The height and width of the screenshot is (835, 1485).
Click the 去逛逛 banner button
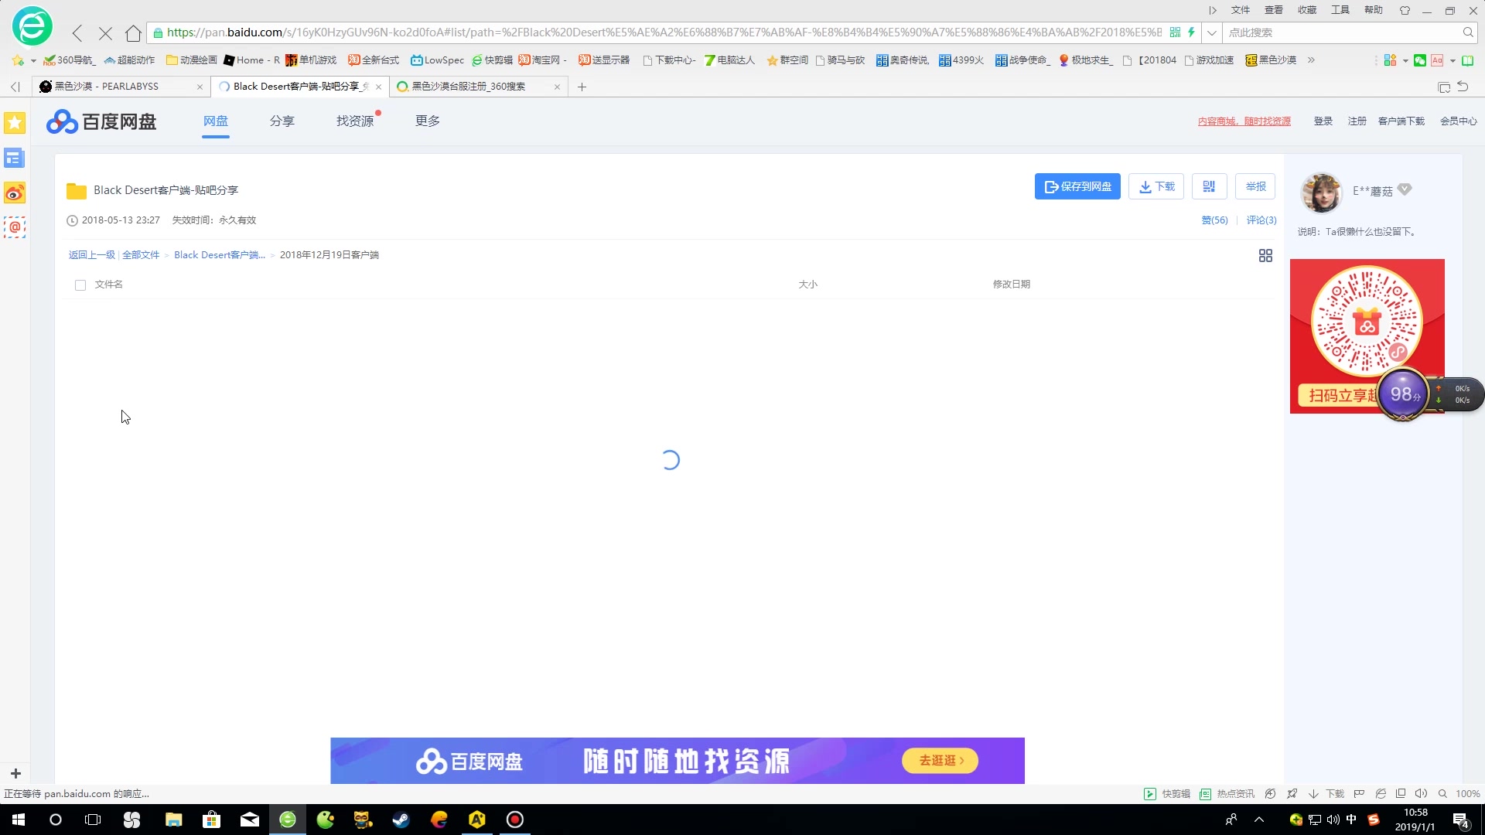click(940, 761)
